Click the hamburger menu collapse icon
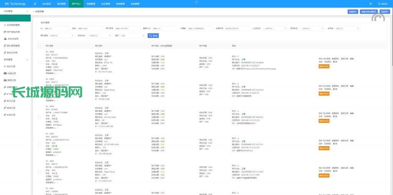This screenshot has width=393, height=195. click(35, 4)
